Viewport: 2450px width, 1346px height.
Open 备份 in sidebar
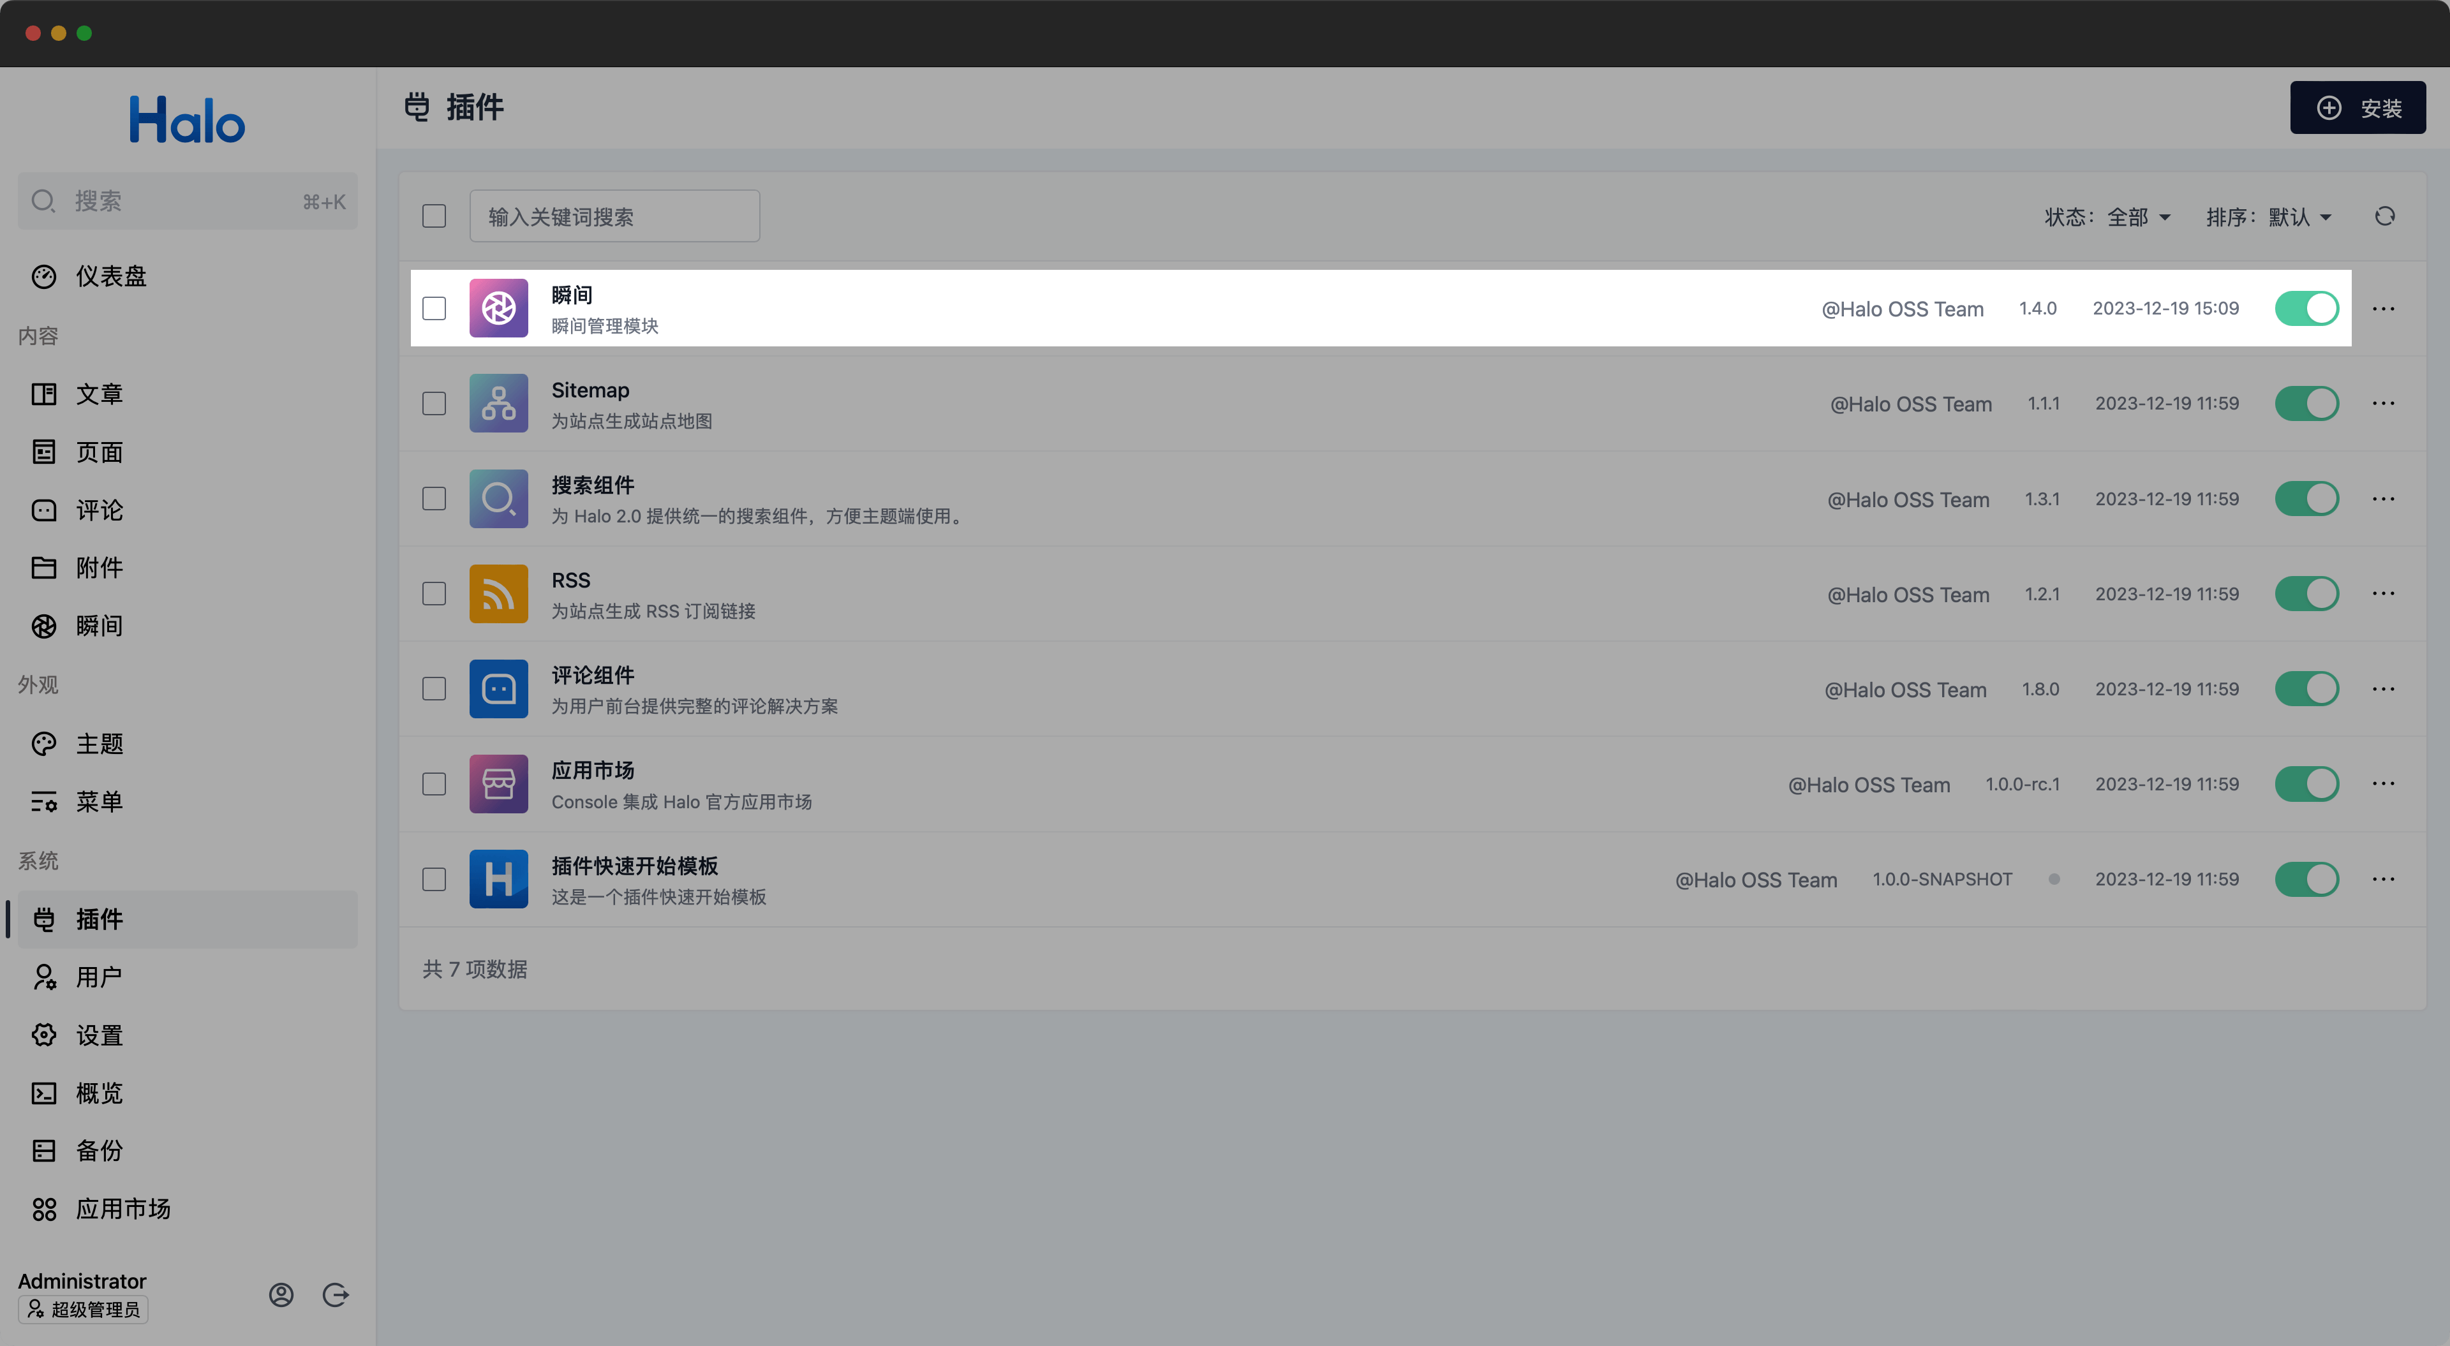point(188,1151)
